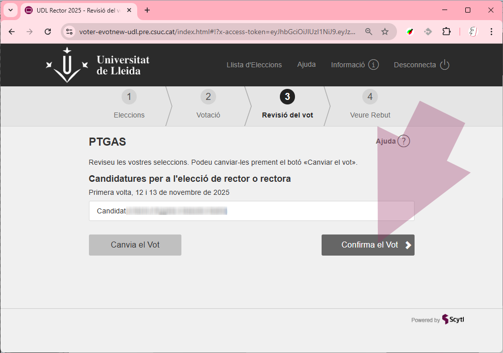
Task: Click the address bar URL field
Action: [x=217, y=32]
